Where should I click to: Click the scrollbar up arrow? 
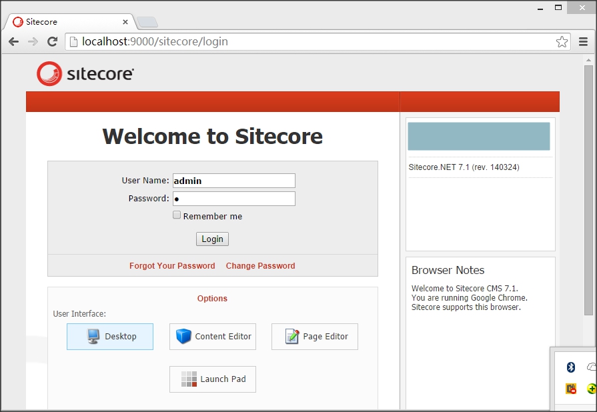coord(588,60)
